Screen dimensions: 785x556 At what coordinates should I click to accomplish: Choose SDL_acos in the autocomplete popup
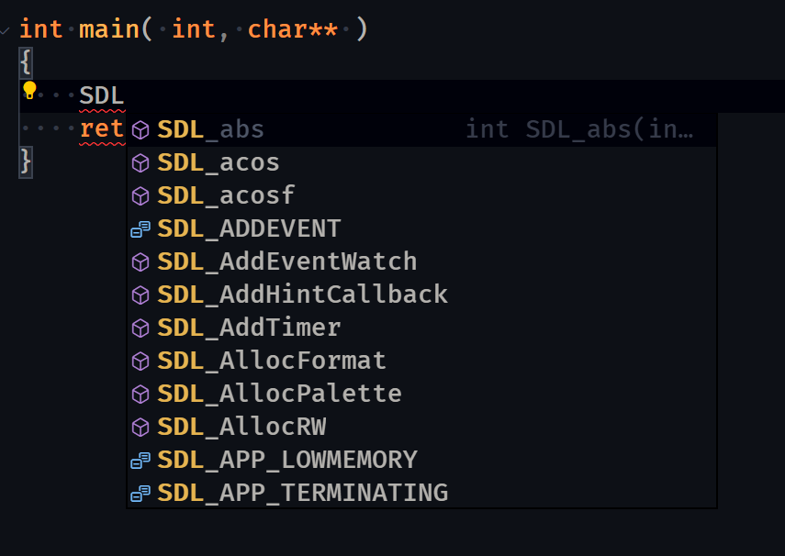click(x=218, y=162)
